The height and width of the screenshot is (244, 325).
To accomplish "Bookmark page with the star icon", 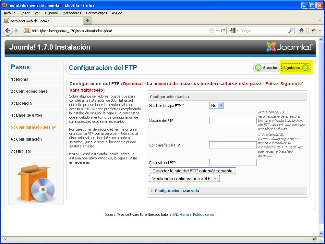I will 211,31.
